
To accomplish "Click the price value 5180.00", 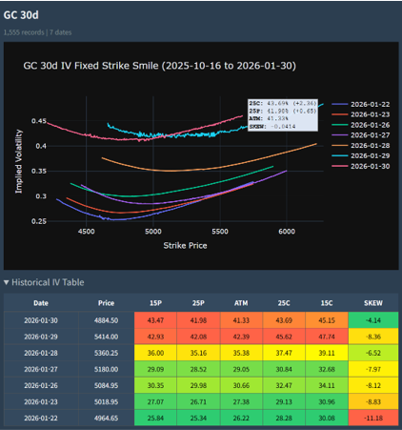I will click(x=106, y=369).
